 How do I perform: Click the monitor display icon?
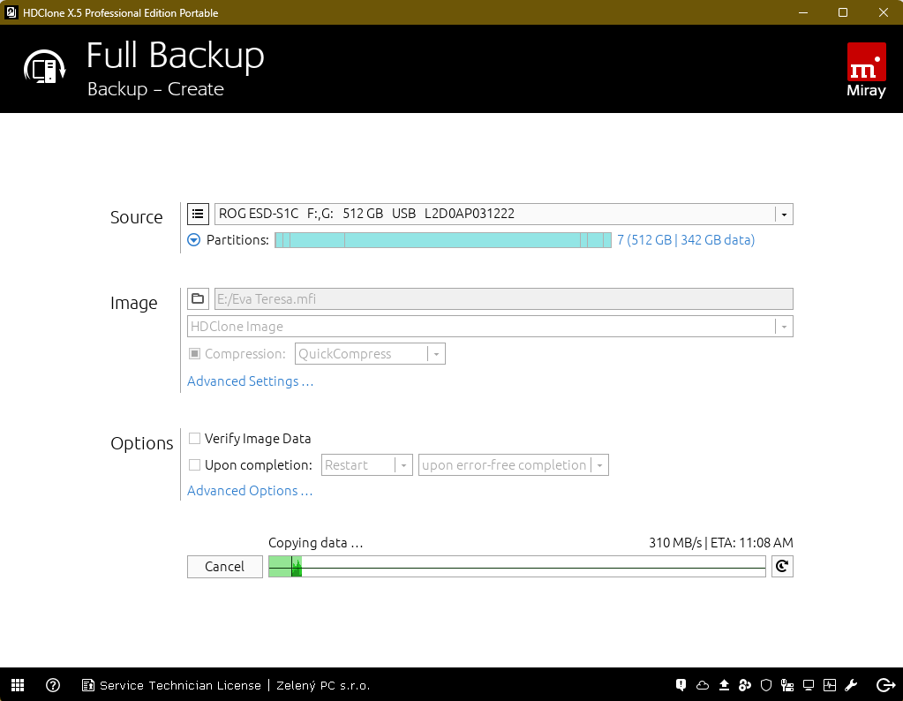[x=809, y=685]
